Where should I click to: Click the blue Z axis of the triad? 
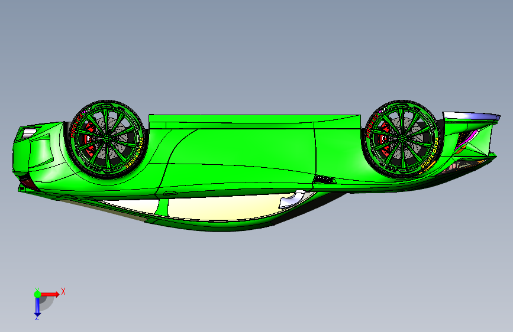(x=37, y=306)
